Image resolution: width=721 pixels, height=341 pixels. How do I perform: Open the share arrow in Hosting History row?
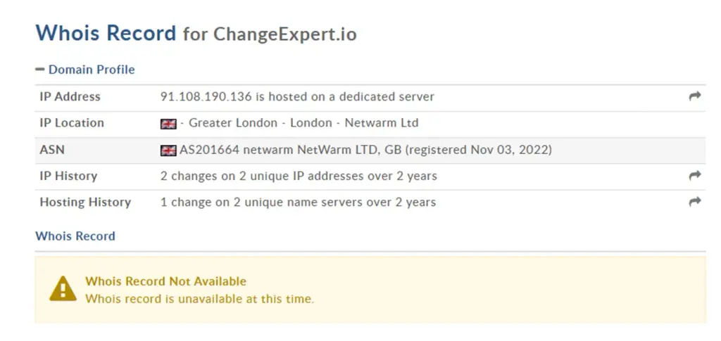[695, 202]
